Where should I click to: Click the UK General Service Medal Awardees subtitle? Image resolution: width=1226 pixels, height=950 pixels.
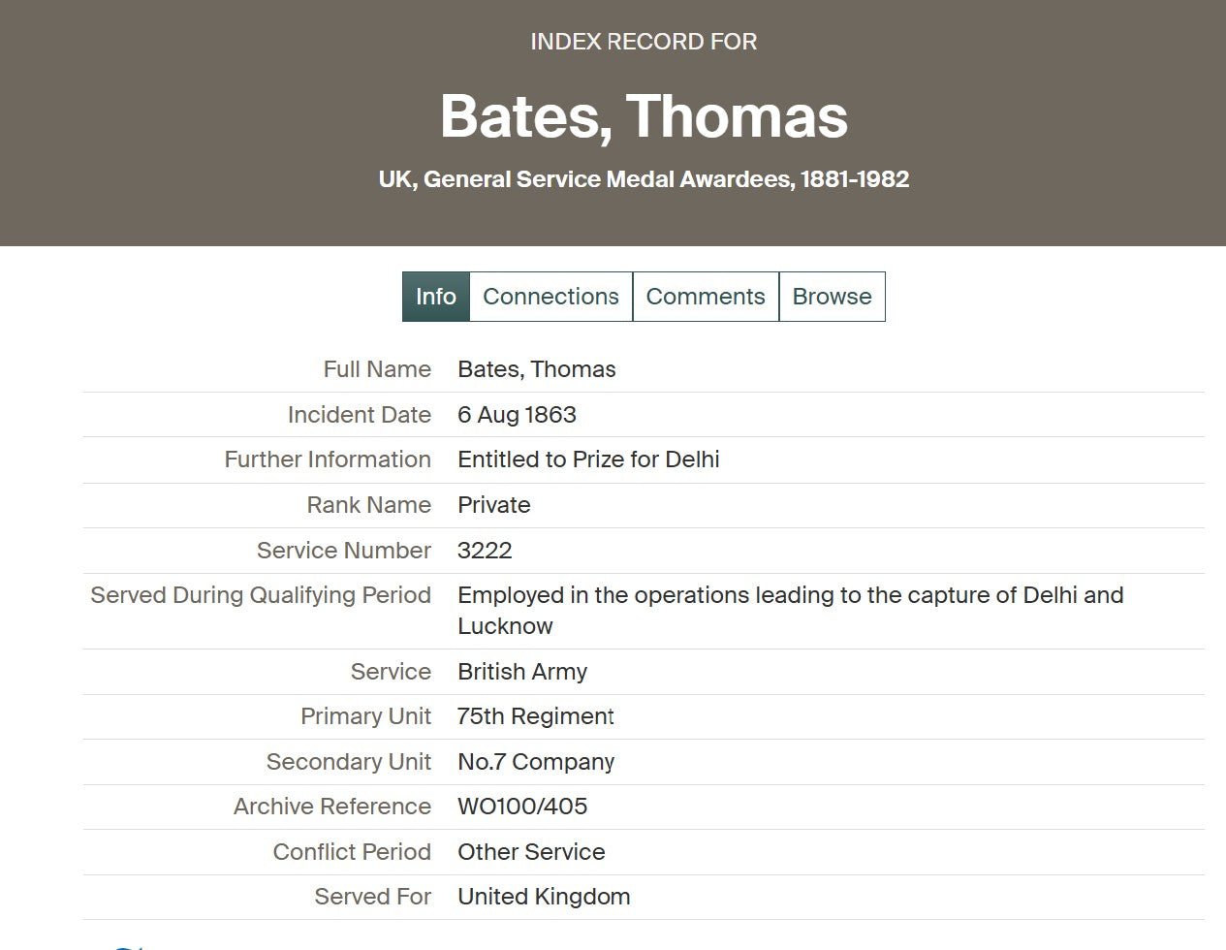(644, 179)
